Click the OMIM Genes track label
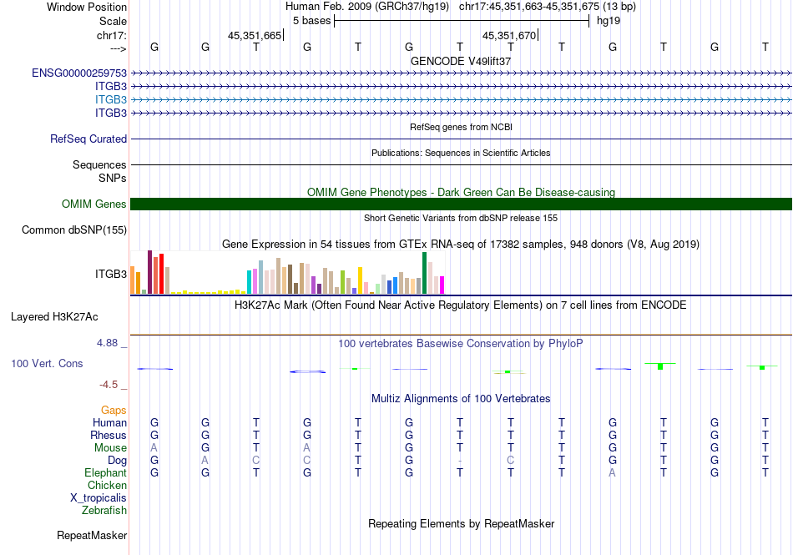 tap(93, 204)
